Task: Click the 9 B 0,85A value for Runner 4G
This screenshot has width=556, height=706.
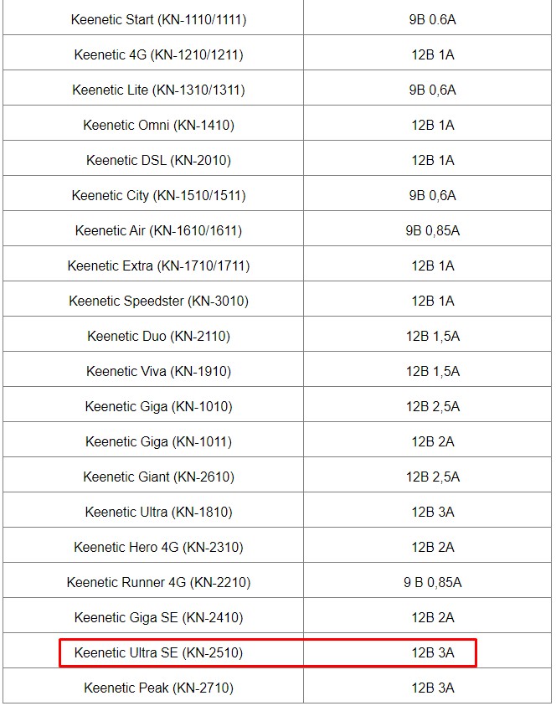Action: click(432, 582)
